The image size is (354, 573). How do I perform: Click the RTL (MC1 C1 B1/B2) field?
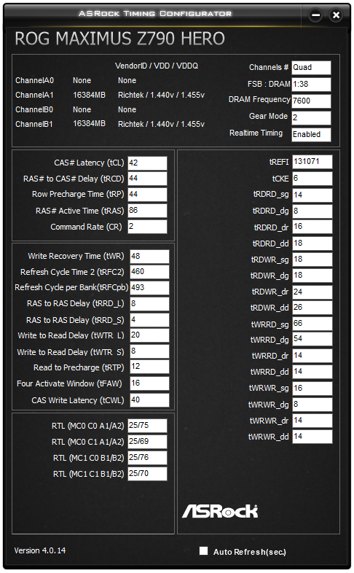[147, 474]
